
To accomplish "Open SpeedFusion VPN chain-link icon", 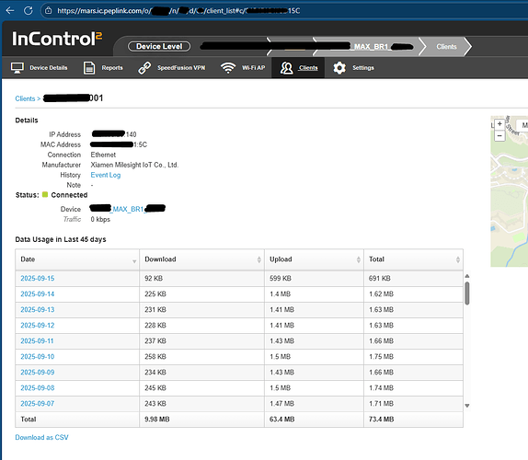I will [144, 68].
